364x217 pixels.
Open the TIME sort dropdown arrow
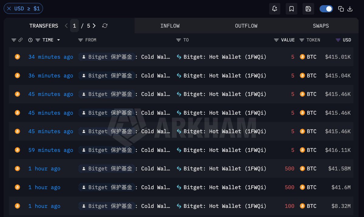tap(59, 40)
